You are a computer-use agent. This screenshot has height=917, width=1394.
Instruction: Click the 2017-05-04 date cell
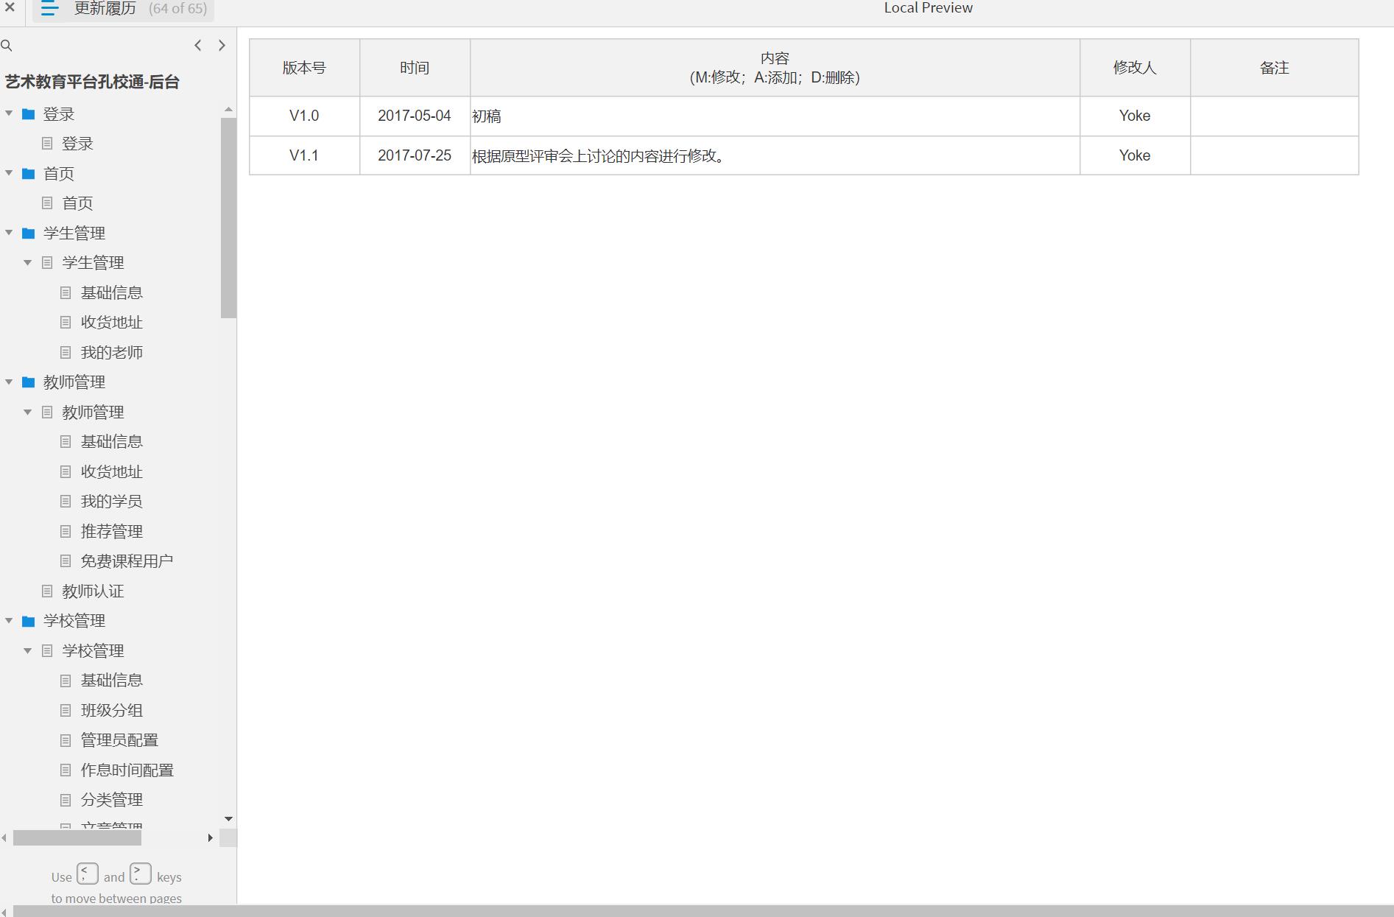click(415, 116)
